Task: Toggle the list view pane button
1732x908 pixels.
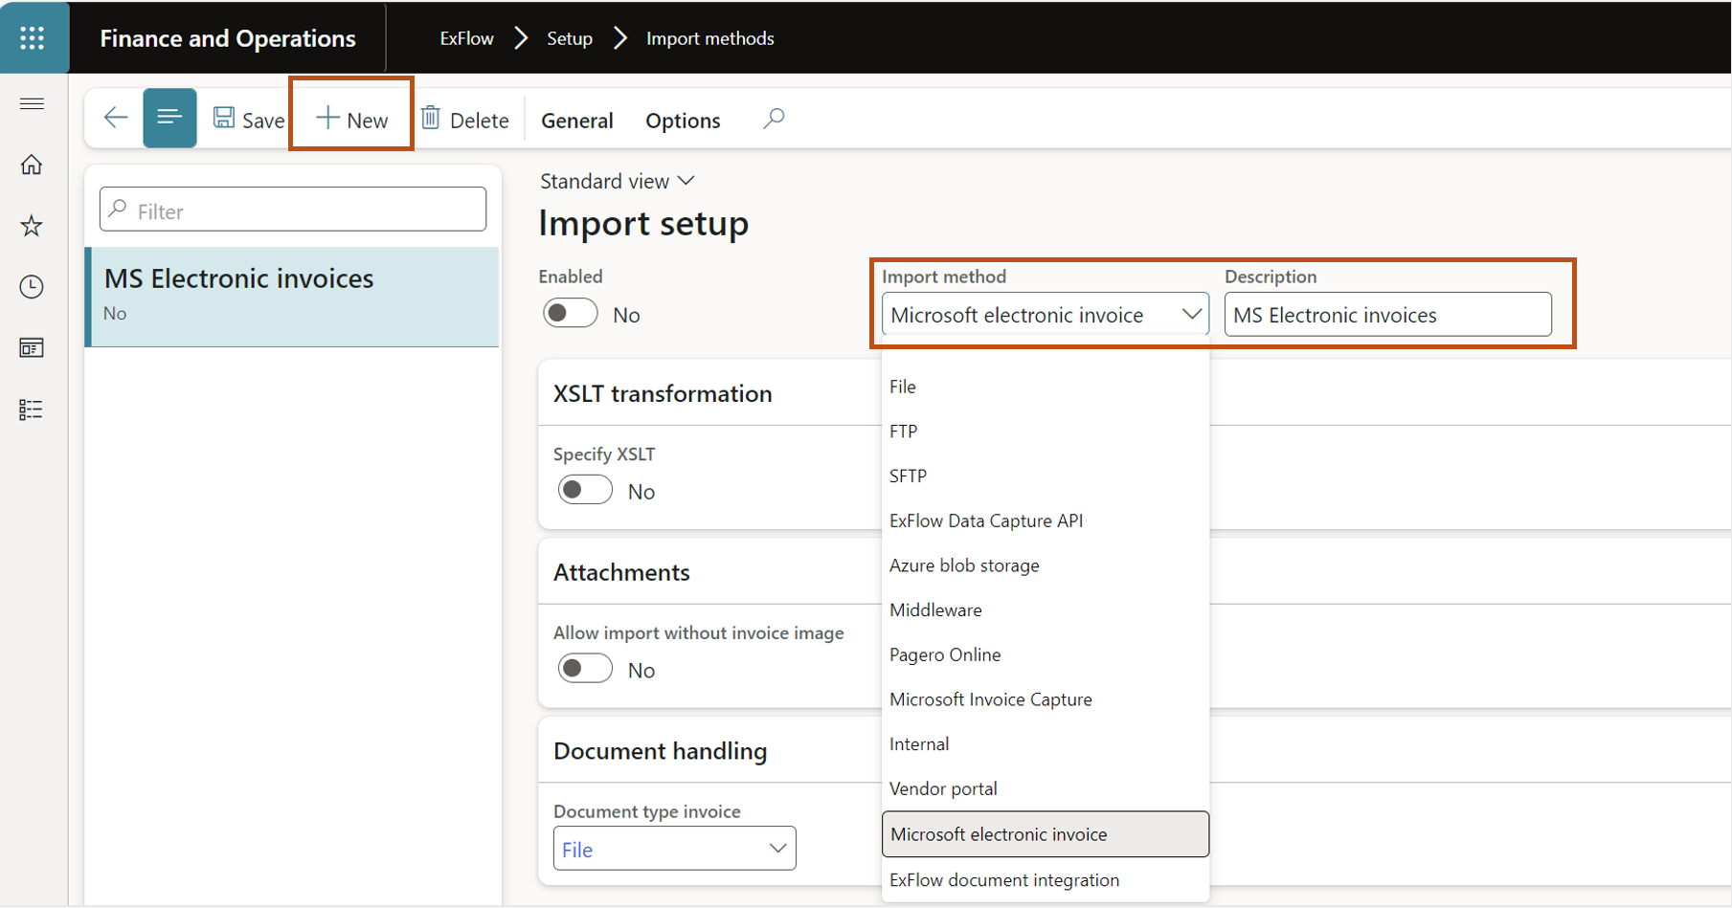Action: 169,118
